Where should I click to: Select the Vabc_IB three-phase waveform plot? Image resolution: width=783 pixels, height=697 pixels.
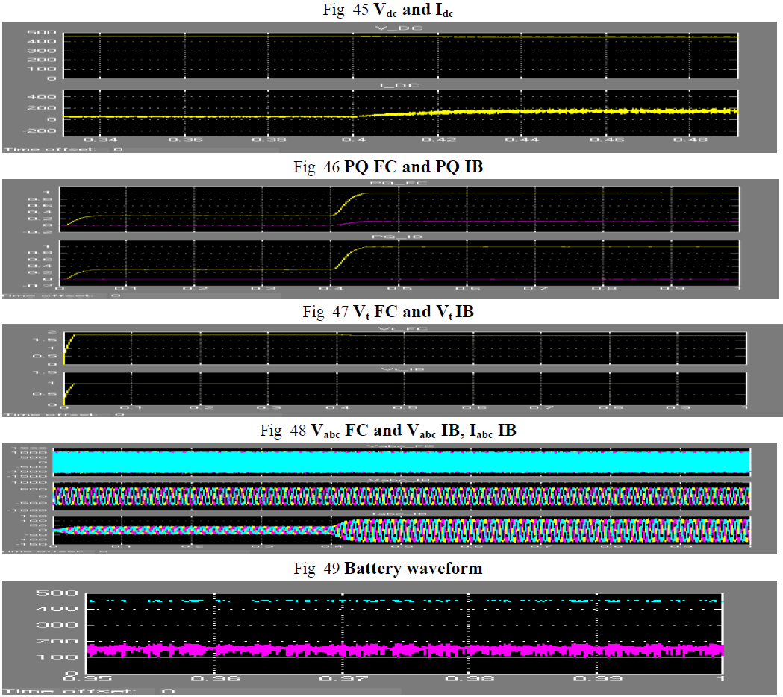[x=400, y=496]
